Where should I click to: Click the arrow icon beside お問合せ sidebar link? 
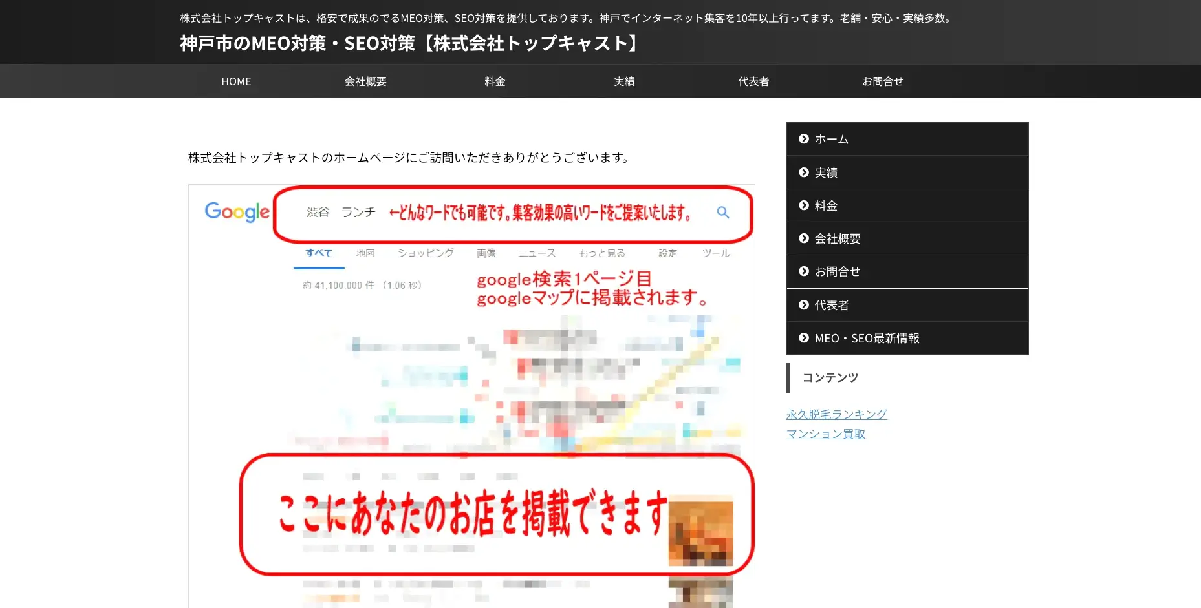tap(803, 271)
